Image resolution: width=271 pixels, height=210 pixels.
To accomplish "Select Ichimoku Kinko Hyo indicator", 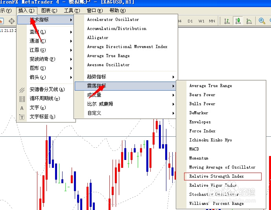I will (221, 140).
